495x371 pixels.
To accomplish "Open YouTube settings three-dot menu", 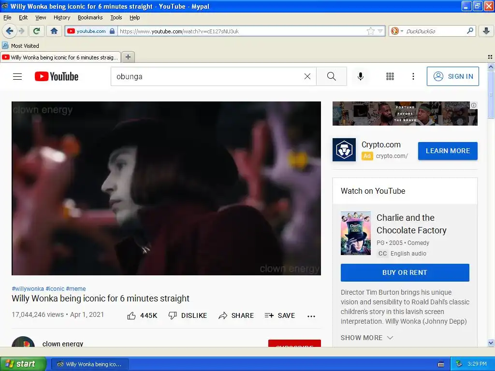I will [x=413, y=76].
